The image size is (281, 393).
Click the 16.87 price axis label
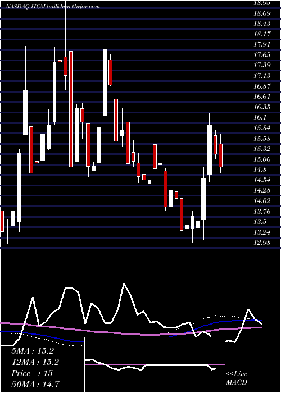[x=262, y=86]
